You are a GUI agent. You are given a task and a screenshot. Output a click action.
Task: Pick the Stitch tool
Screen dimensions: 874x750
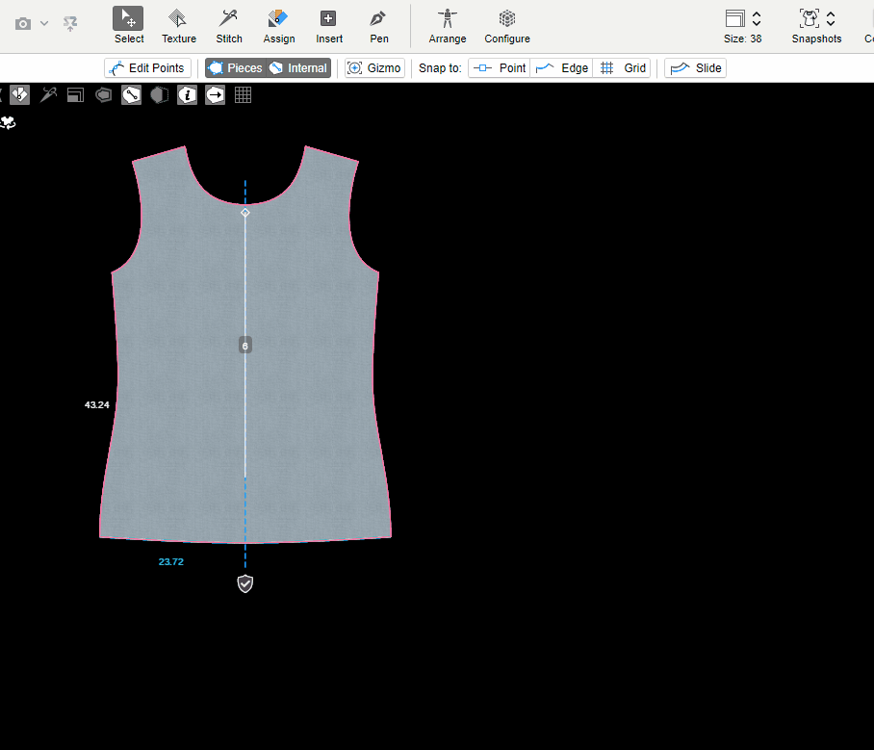point(229,26)
